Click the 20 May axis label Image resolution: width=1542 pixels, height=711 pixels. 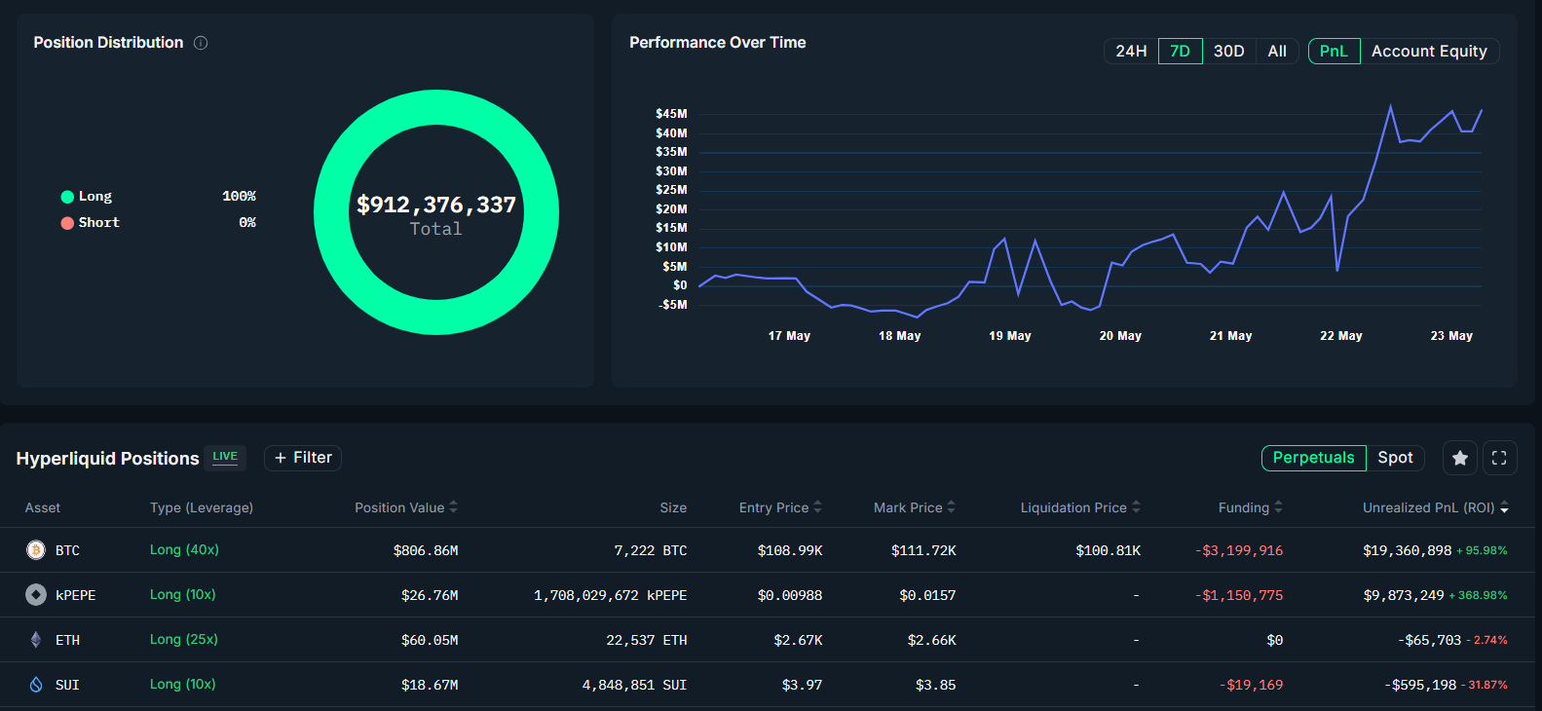click(1120, 336)
